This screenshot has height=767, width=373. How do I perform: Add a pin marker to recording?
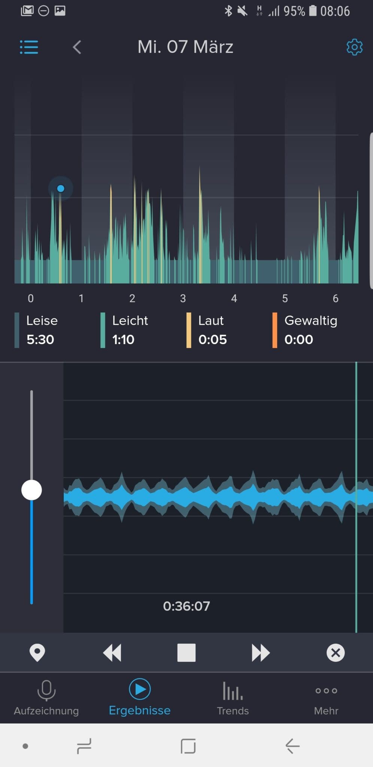tap(37, 653)
